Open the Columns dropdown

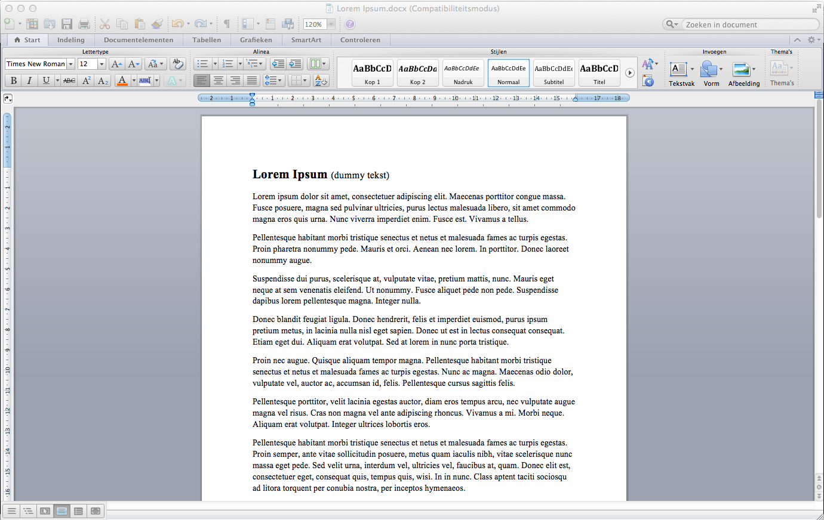coord(318,64)
